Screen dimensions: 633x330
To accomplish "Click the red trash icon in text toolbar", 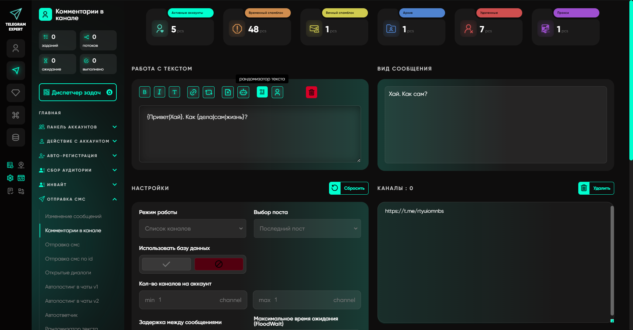I will (x=312, y=92).
